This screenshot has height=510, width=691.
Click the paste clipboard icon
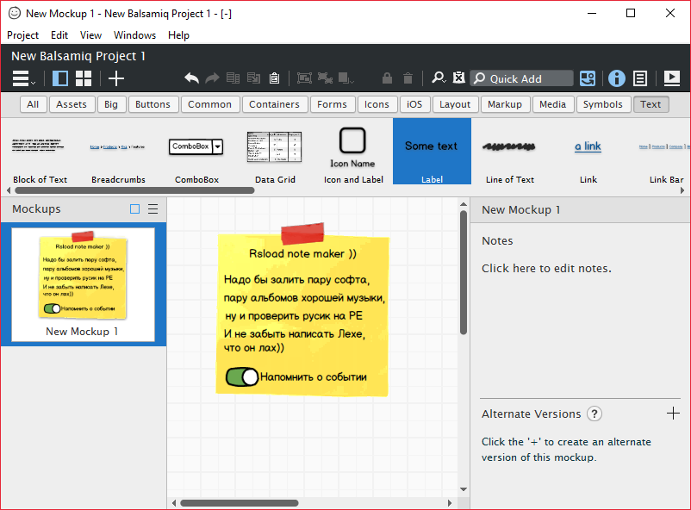click(274, 78)
